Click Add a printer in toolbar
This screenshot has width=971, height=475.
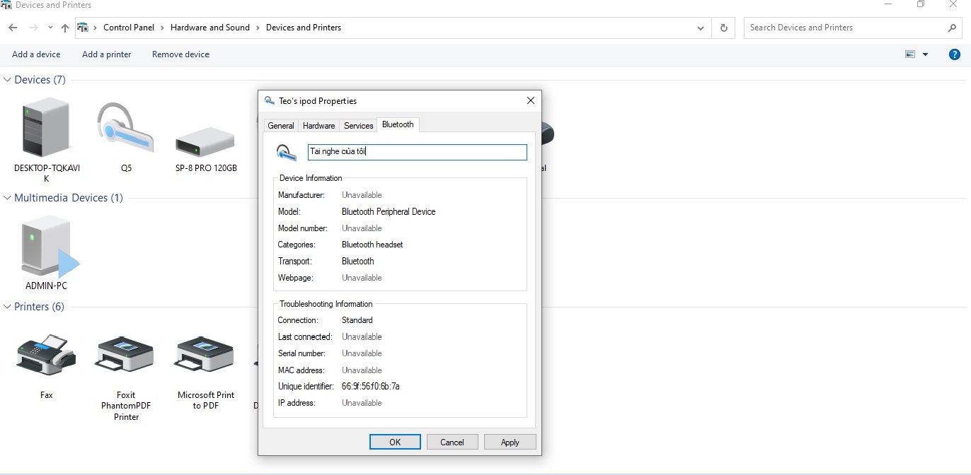click(x=106, y=54)
